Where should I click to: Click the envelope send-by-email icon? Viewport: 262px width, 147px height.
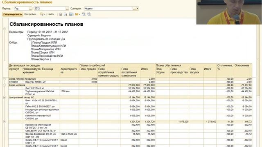[x=77, y=14]
